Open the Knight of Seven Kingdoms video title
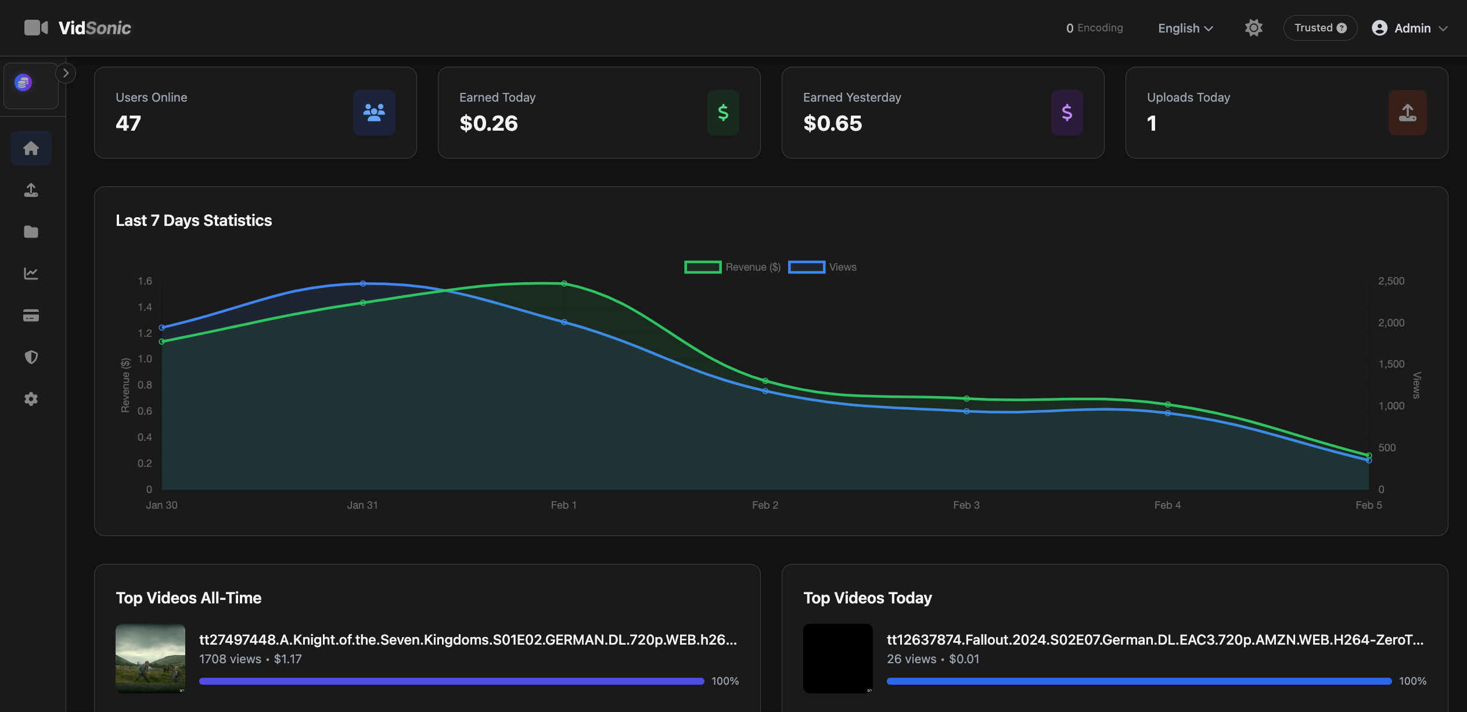1467x712 pixels. click(468, 639)
